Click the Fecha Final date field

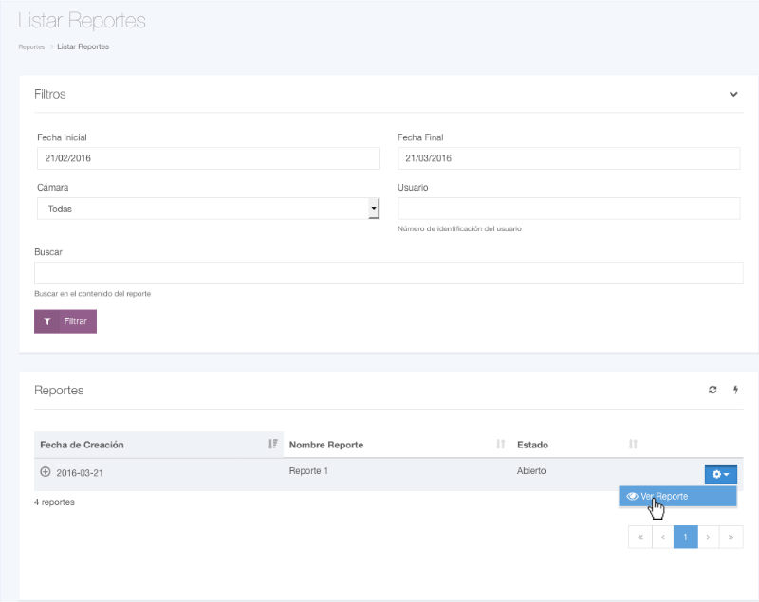pos(568,158)
